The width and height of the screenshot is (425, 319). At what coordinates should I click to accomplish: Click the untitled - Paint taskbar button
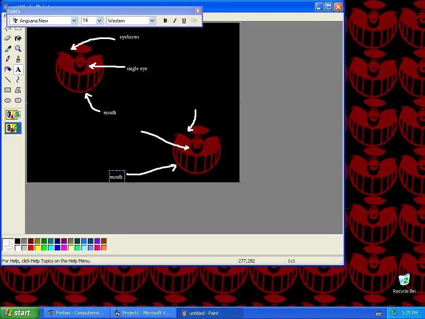coord(210,313)
